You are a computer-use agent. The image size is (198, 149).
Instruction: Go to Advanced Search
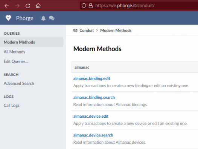point(19,83)
